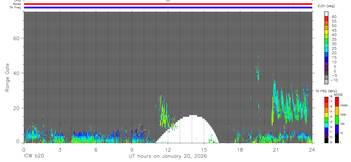Click the '17' TX FRQ scale value
The image size is (351, 162).
(x=331, y=101)
